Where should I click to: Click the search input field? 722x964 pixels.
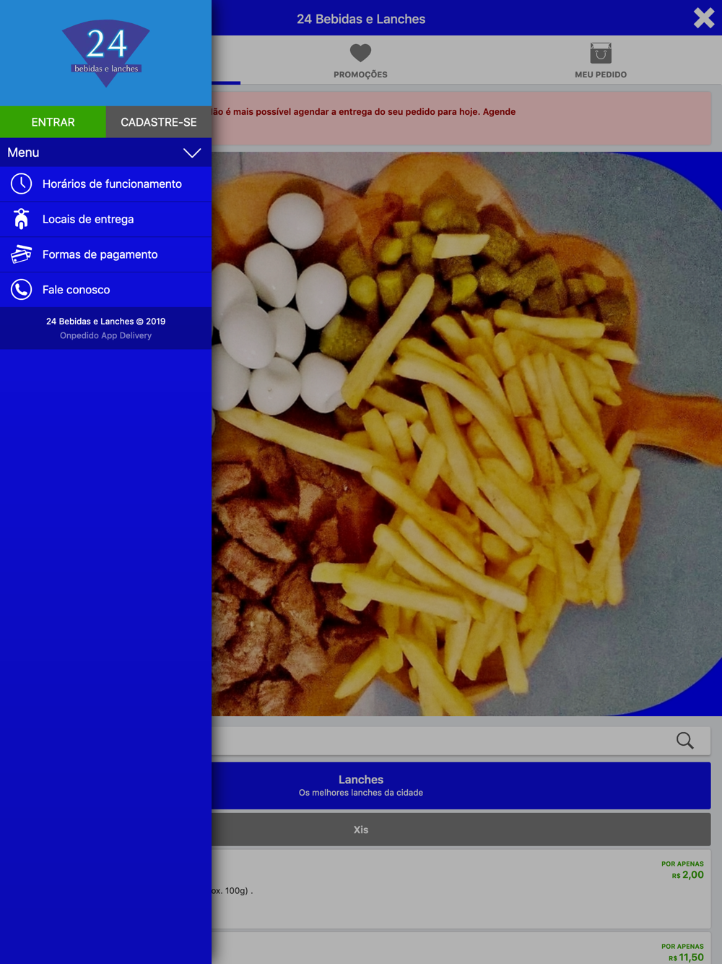coord(461,740)
